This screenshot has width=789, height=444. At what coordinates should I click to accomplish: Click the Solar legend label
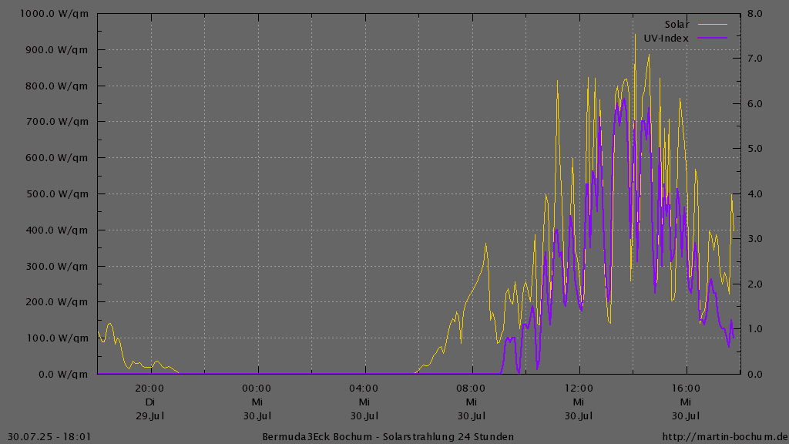(677, 25)
